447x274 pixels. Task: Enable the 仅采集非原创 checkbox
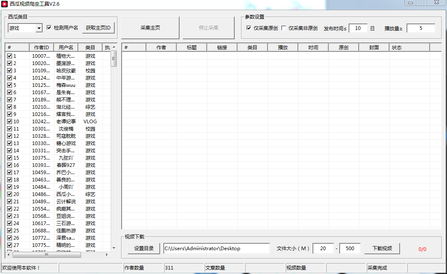pos(284,28)
